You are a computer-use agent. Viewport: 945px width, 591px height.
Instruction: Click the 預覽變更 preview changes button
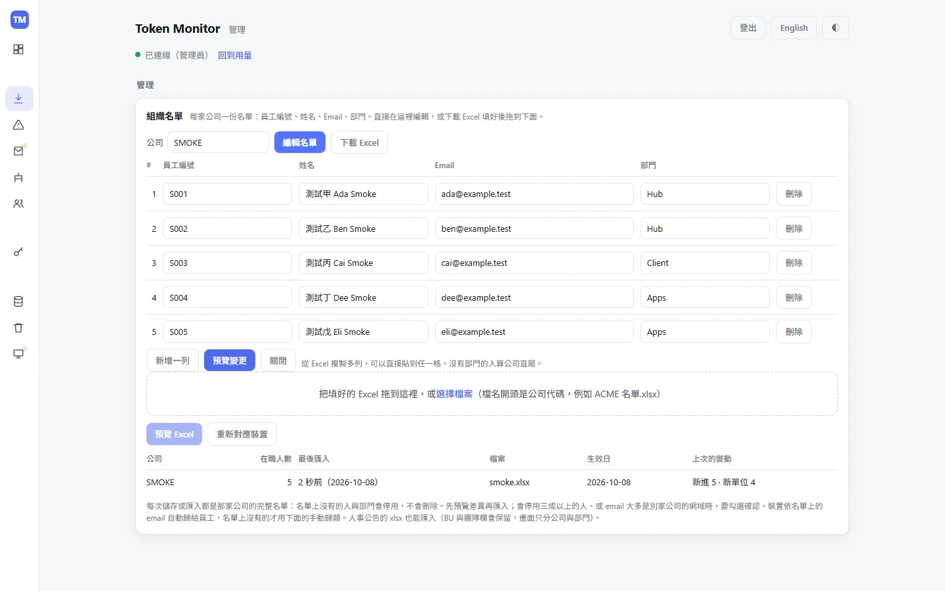pos(230,361)
